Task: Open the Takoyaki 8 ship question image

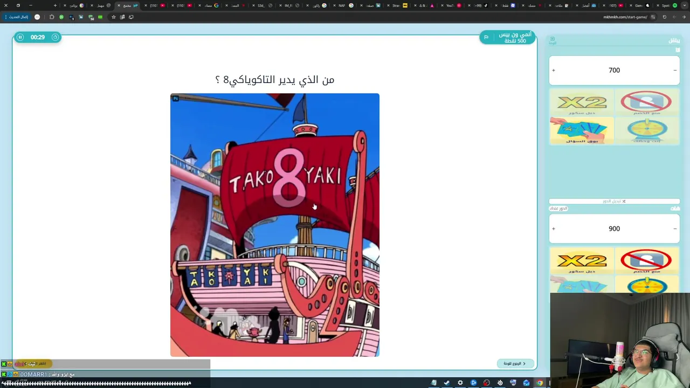Action: (x=275, y=225)
